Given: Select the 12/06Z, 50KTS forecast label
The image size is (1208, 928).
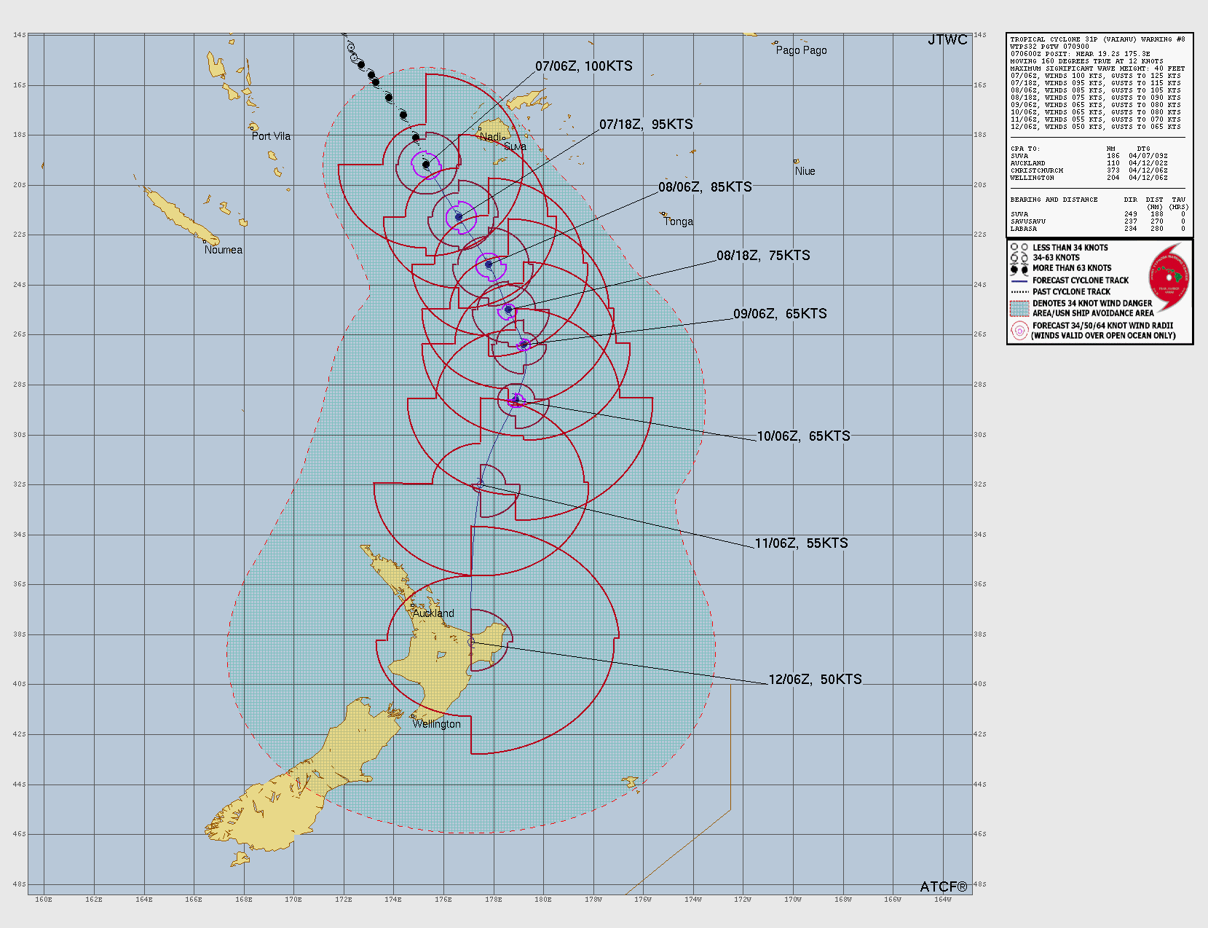Looking at the screenshot, I should pos(815,680).
